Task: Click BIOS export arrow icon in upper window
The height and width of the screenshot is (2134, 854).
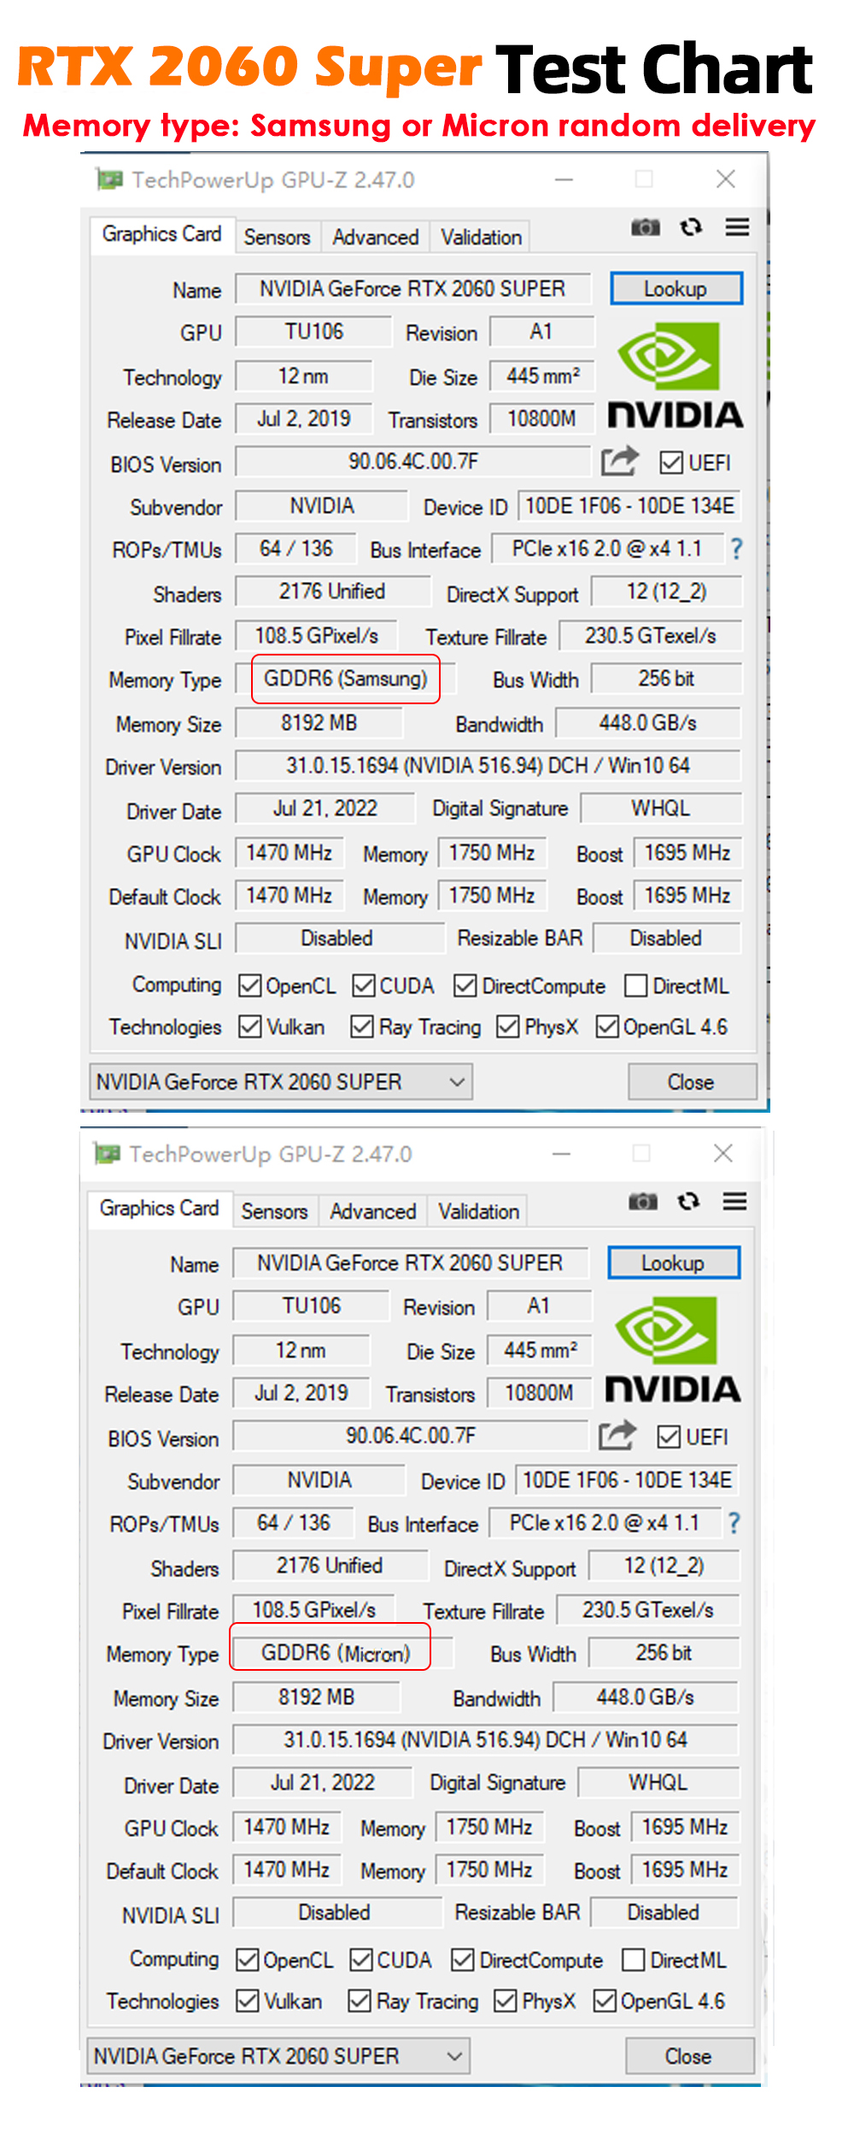Action: (x=619, y=461)
